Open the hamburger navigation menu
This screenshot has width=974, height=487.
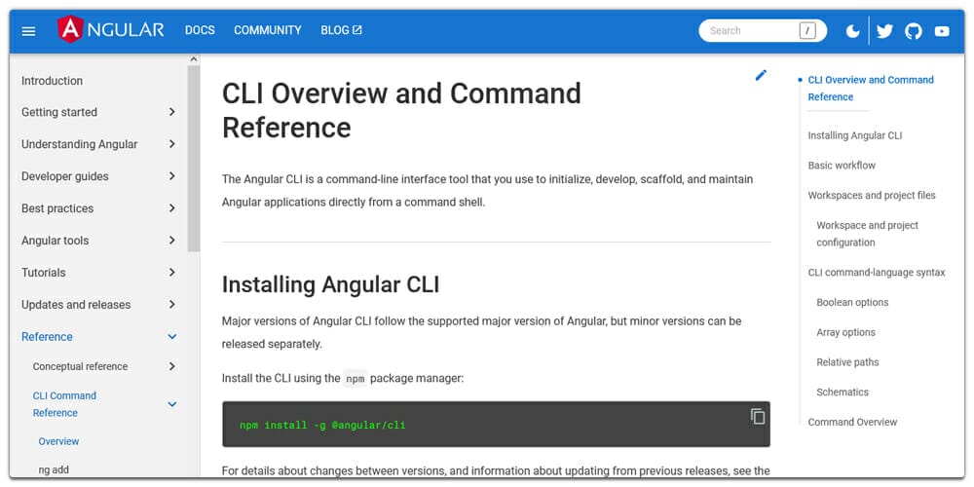[x=28, y=31]
